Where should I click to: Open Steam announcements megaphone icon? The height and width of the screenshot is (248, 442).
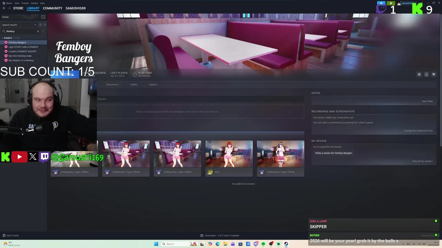tap(382, 3)
